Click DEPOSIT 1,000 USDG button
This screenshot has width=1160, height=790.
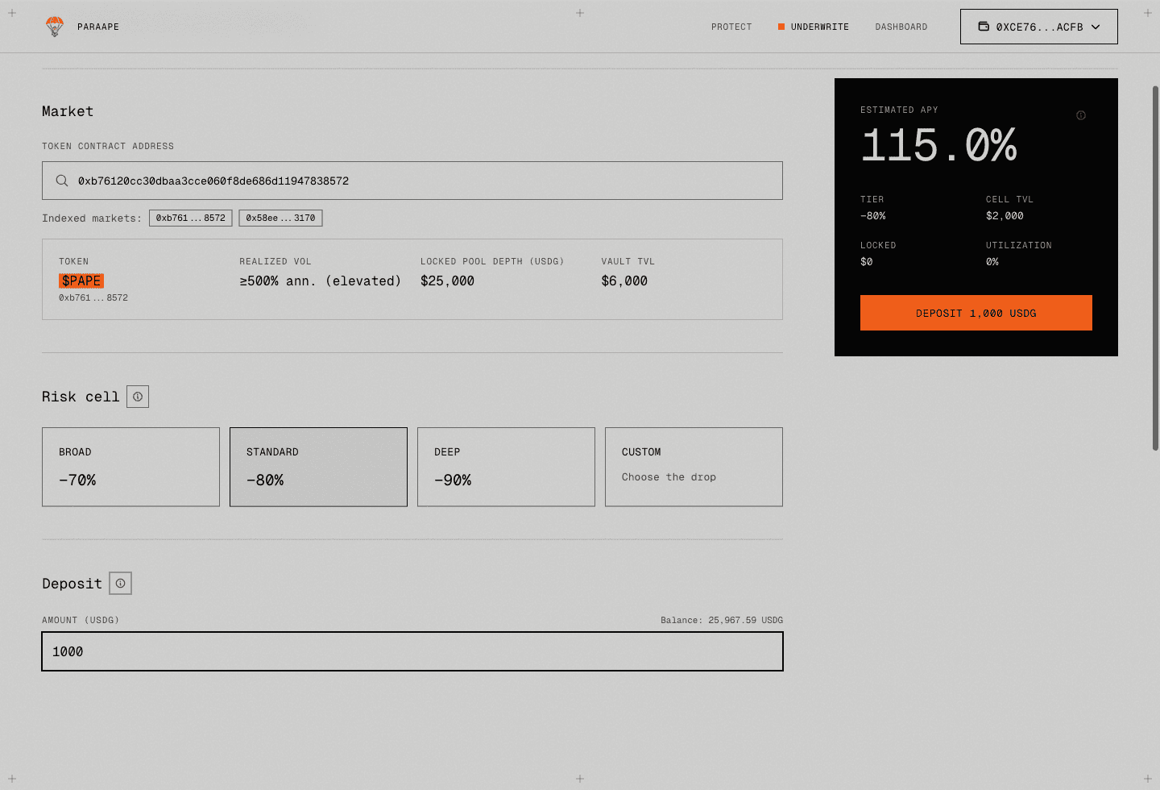coord(976,313)
